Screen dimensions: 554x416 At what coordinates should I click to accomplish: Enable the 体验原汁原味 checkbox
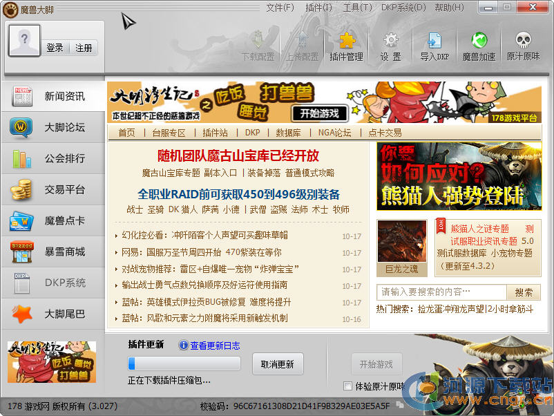point(348,386)
